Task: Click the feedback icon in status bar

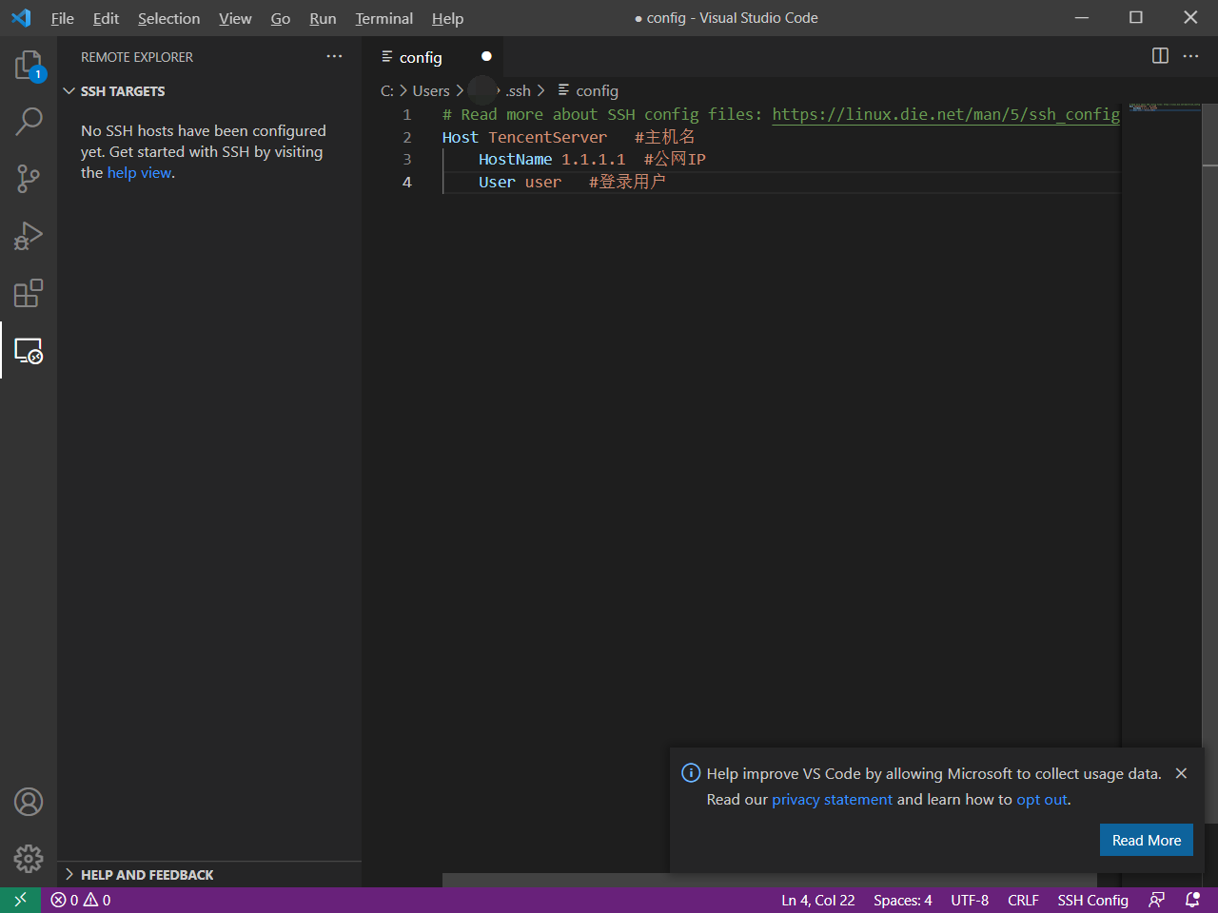Action: point(1156,900)
